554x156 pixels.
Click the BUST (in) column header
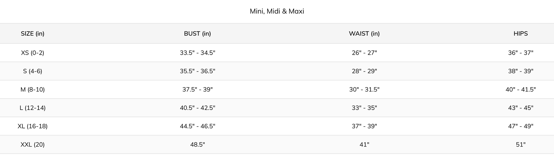tap(197, 33)
